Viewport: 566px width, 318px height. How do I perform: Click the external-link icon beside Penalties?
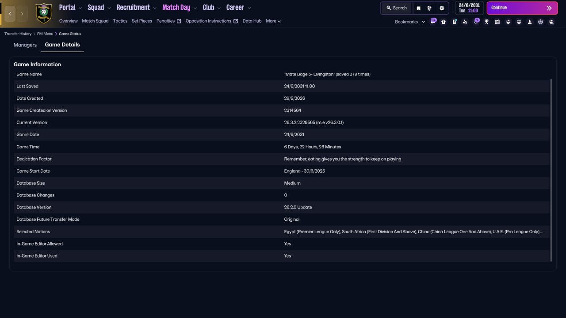click(179, 21)
